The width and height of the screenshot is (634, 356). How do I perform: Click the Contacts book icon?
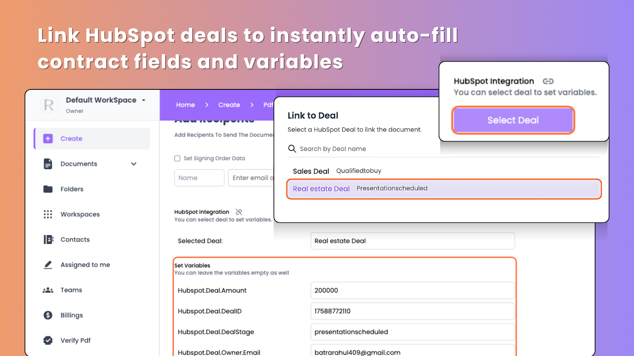(48, 239)
